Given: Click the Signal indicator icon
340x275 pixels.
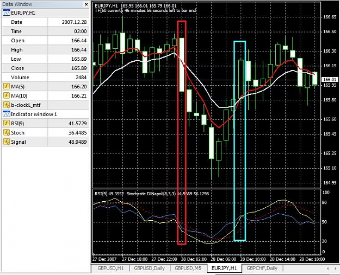Looking at the screenshot, I should [7, 142].
